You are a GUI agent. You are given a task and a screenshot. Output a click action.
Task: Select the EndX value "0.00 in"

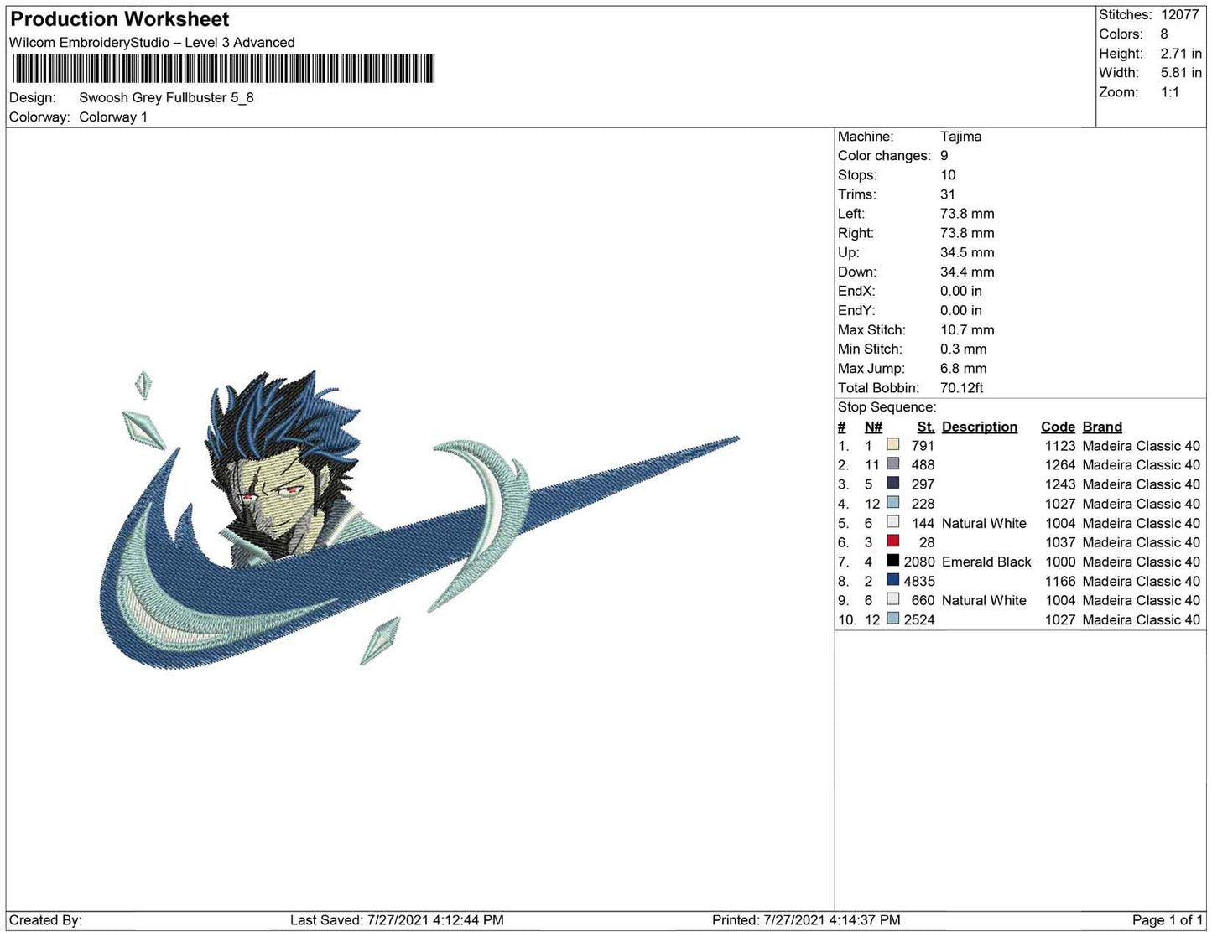click(961, 291)
